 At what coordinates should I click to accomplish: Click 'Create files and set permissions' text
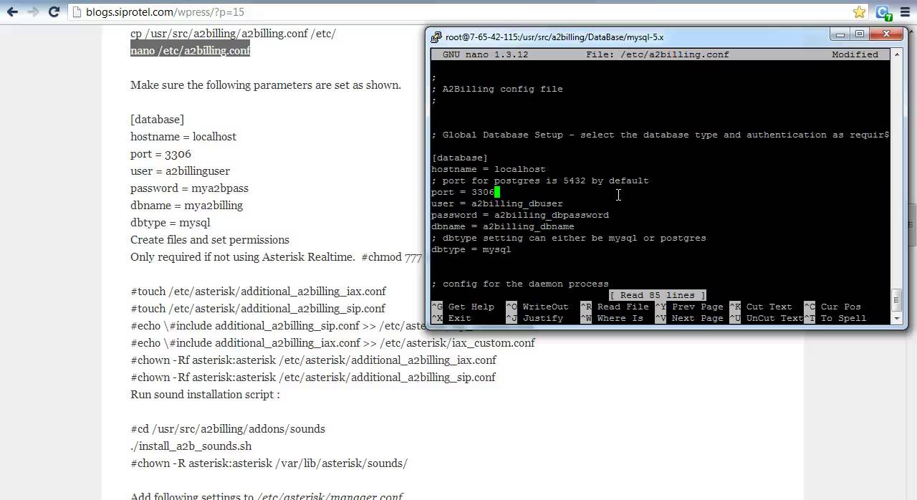tap(210, 239)
